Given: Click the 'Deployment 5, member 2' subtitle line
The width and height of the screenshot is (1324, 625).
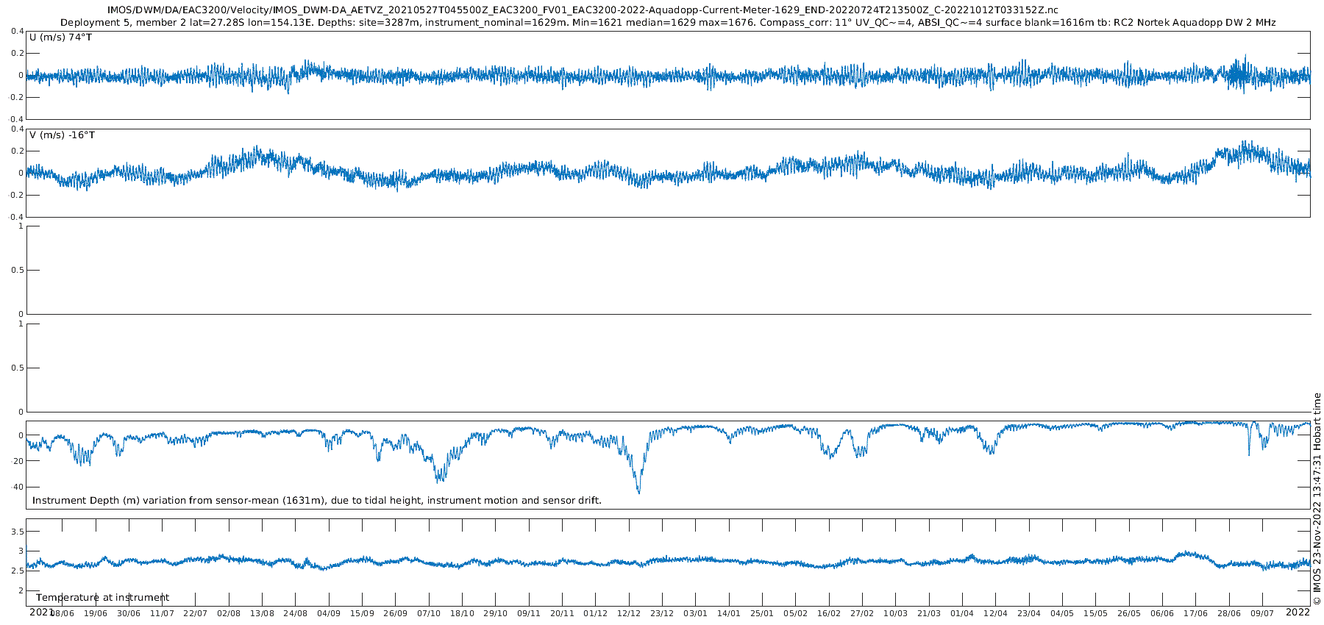Looking at the screenshot, I should (668, 23).
